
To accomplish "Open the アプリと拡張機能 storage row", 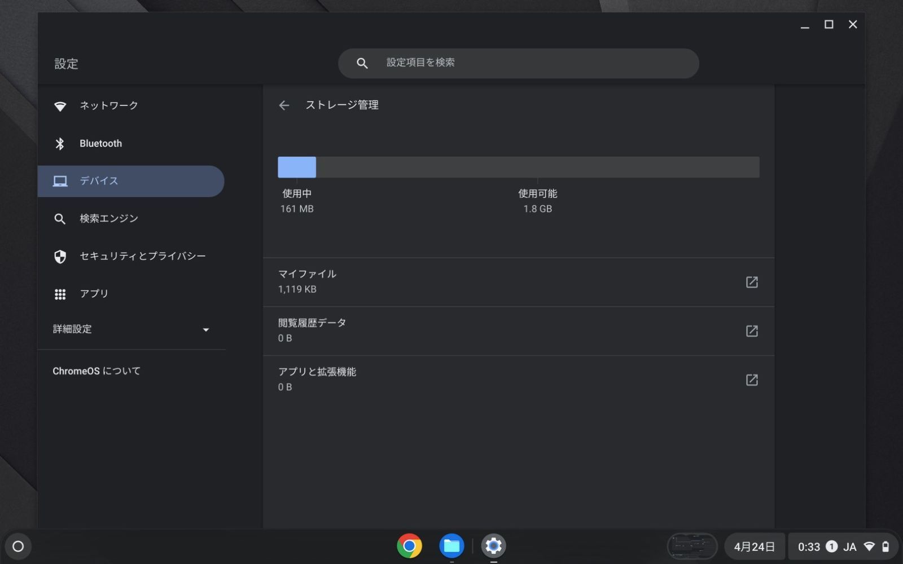I will [x=518, y=380].
